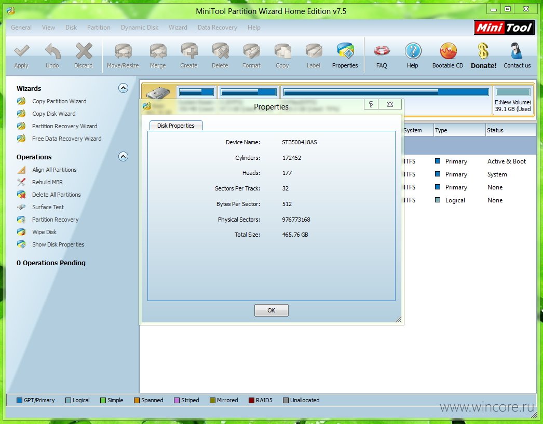This screenshot has height=424, width=543.
Task: Open the General menu
Action: [x=21, y=28]
